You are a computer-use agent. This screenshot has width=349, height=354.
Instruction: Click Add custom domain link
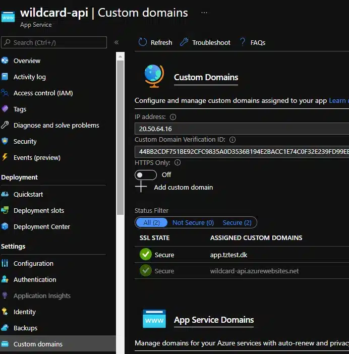(183, 187)
